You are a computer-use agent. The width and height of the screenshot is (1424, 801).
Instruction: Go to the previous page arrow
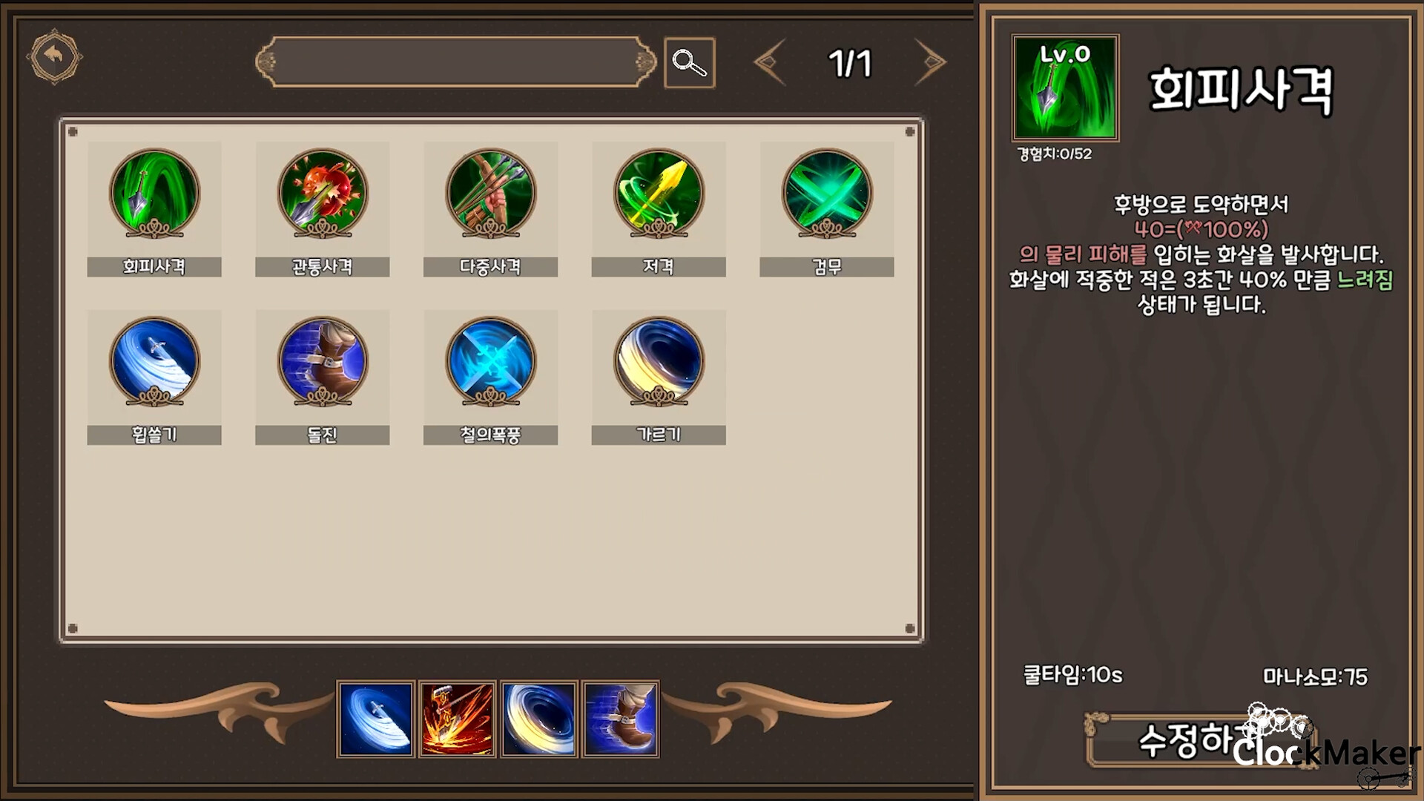[770, 63]
